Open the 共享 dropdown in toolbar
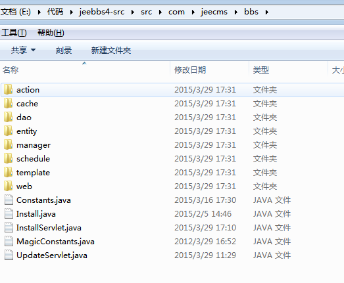Image resolution: width=344 pixels, height=283 pixels. 23,51
